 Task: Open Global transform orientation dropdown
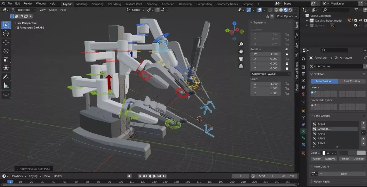[x=135, y=10]
